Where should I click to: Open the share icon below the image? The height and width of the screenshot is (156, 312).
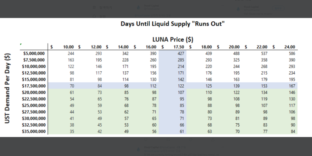213,140
